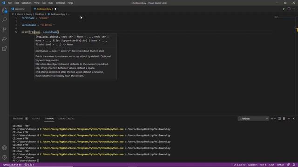Screen dimensions: 298x167
Task: Change indentation via 'Spaces: 4'
Action: (x=253, y=165)
